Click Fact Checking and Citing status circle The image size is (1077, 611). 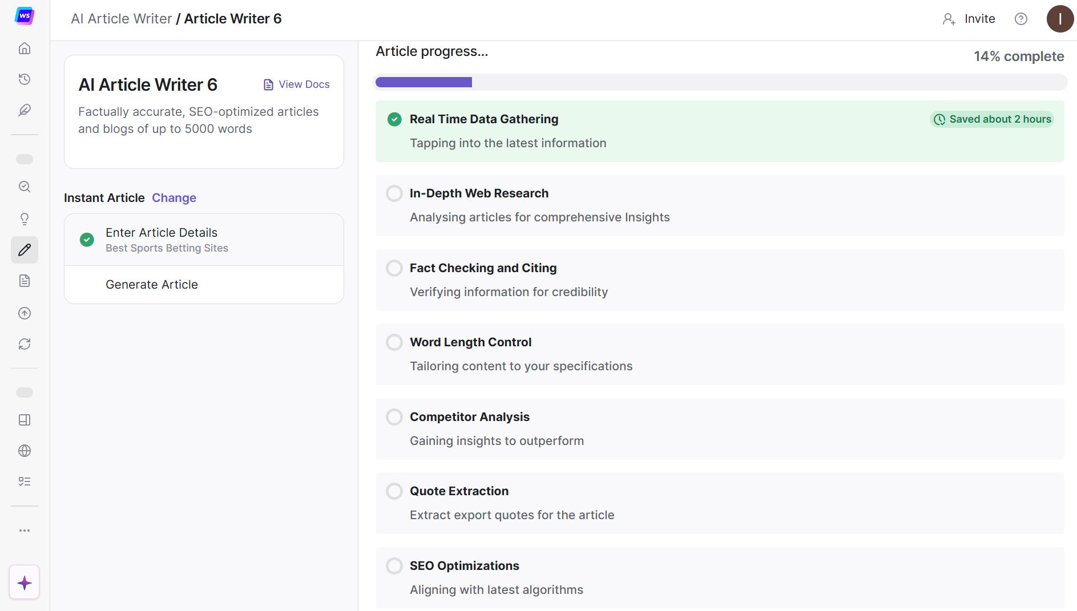pos(394,268)
